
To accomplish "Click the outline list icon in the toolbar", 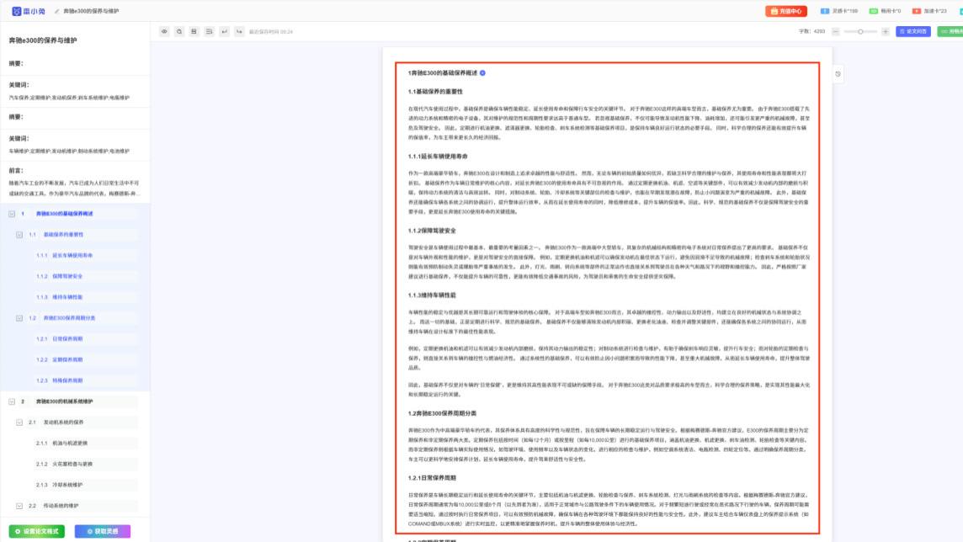I will coord(210,31).
